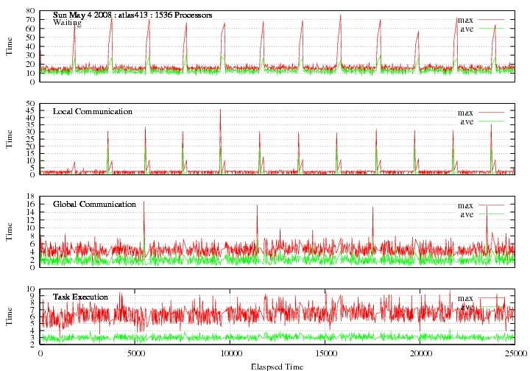Click y-axis tick '80' on Waiting plot
The height and width of the screenshot is (371, 530).
tap(30, 11)
